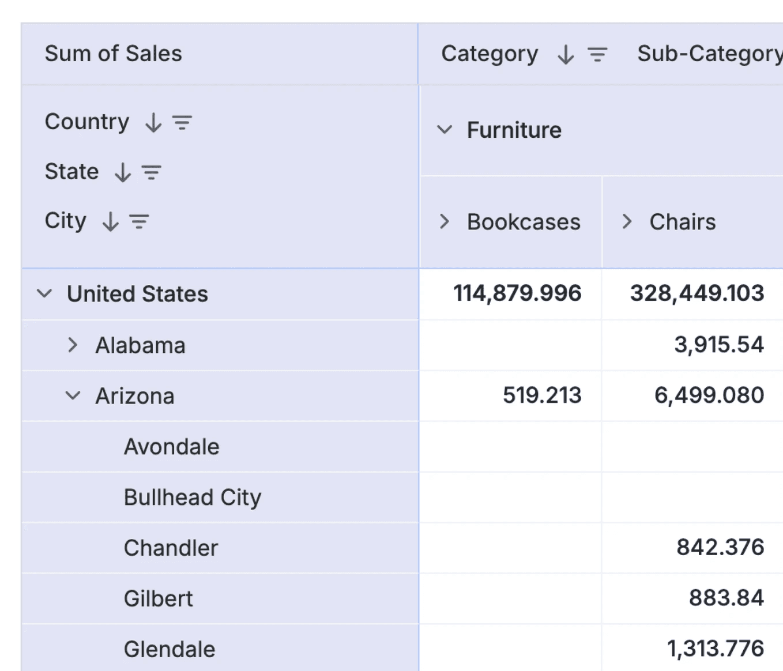Select the Avondale city row
Screen dimensions: 783x671
pyautogui.click(x=220, y=447)
